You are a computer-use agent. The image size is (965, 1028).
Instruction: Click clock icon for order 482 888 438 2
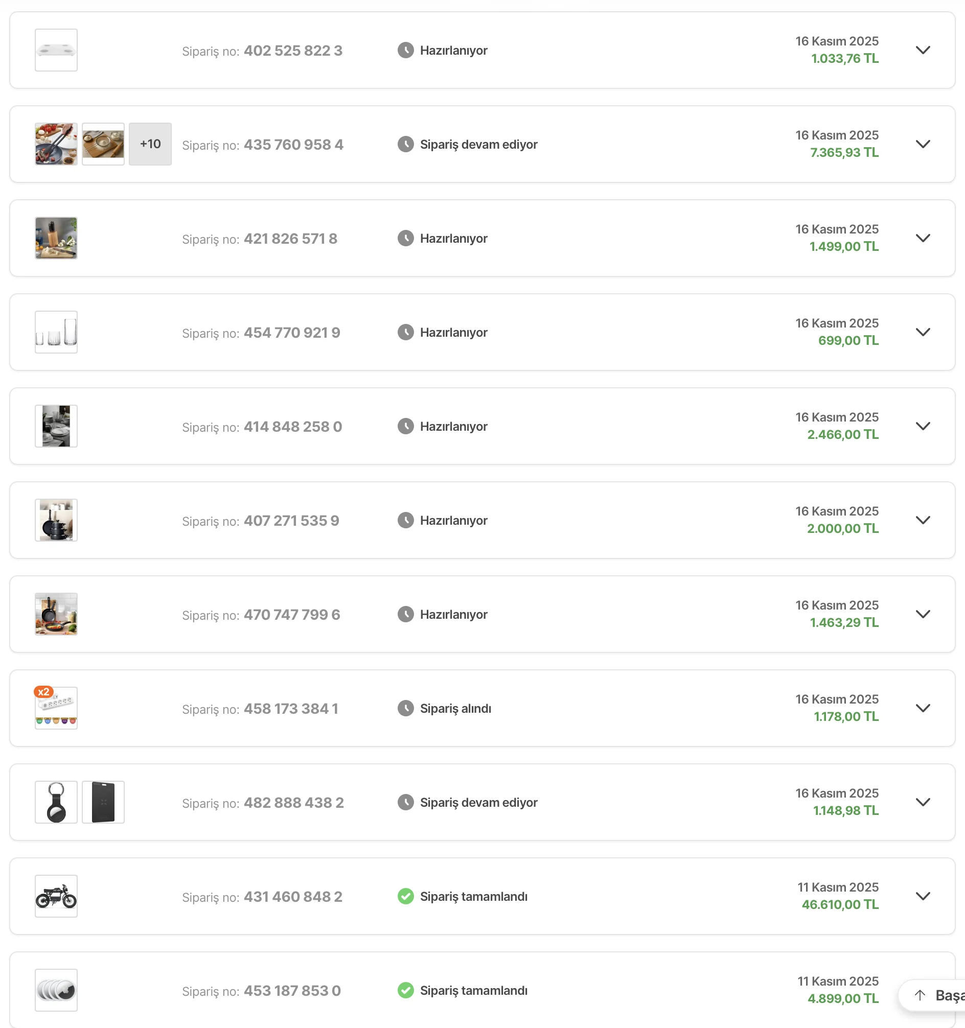click(406, 802)
